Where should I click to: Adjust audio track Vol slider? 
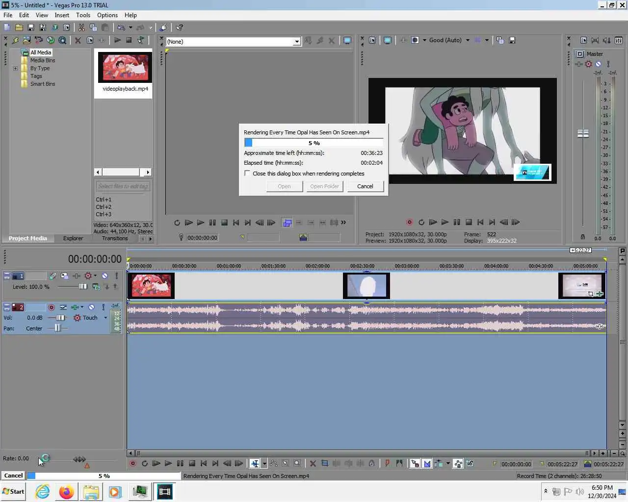[60, 318]
